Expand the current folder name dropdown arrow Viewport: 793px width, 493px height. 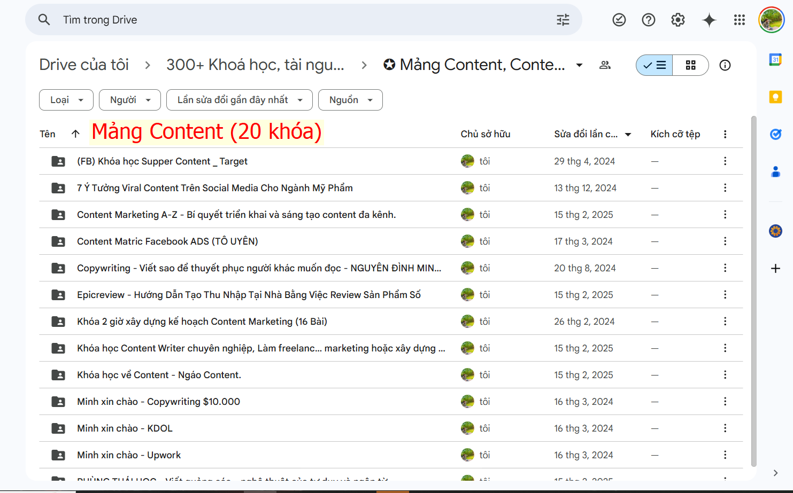tap(579, 65)
